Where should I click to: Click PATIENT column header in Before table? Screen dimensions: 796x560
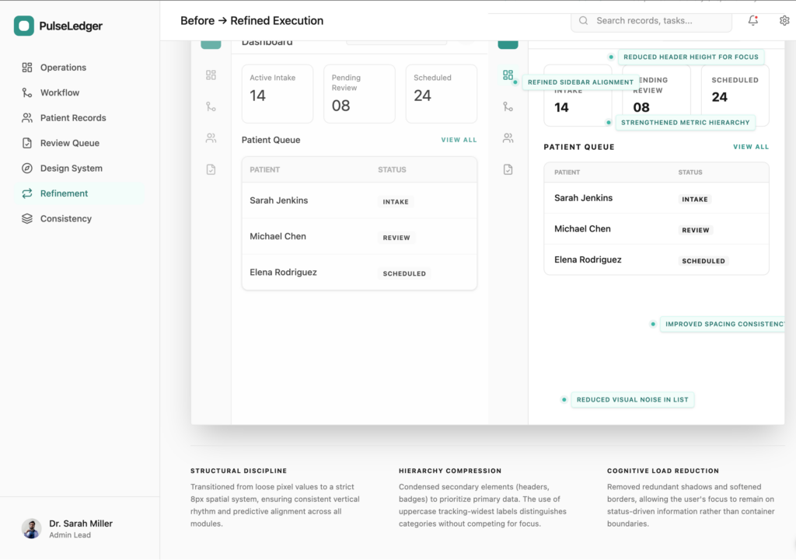264,170
